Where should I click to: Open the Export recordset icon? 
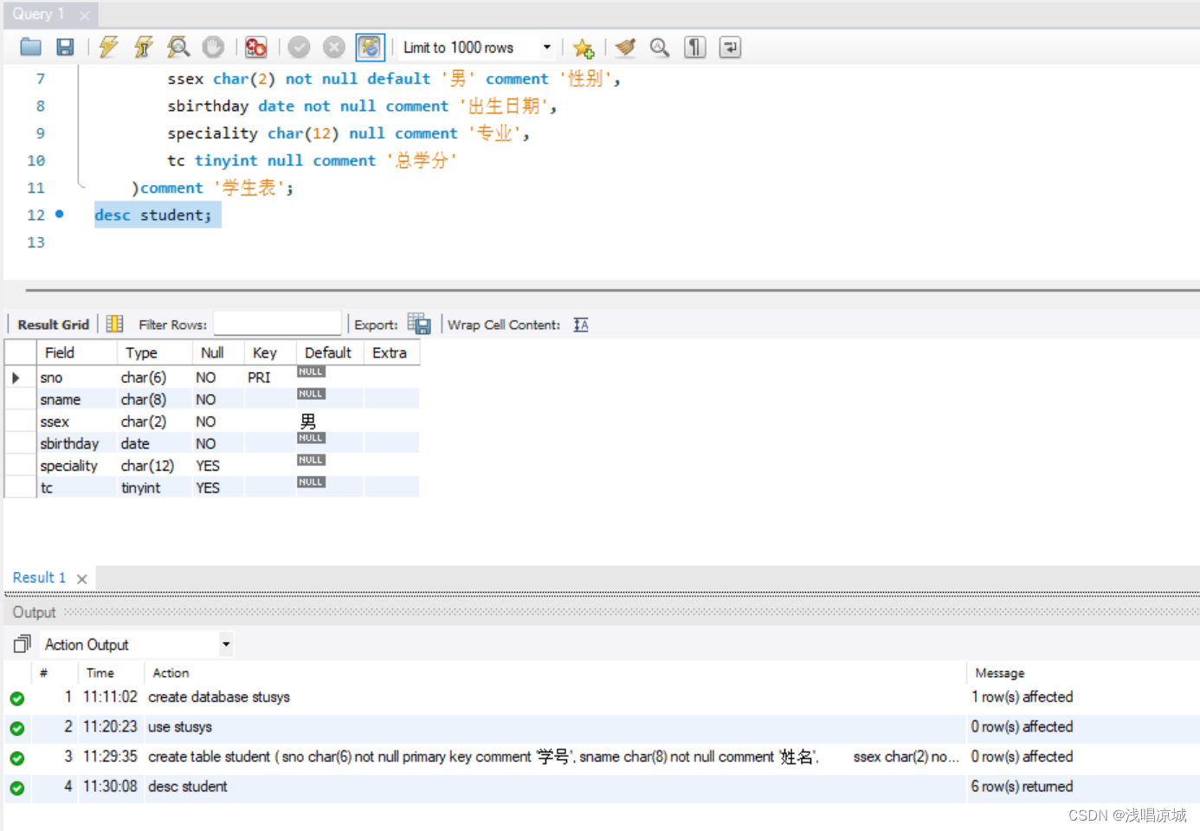[x=419, y=323]
